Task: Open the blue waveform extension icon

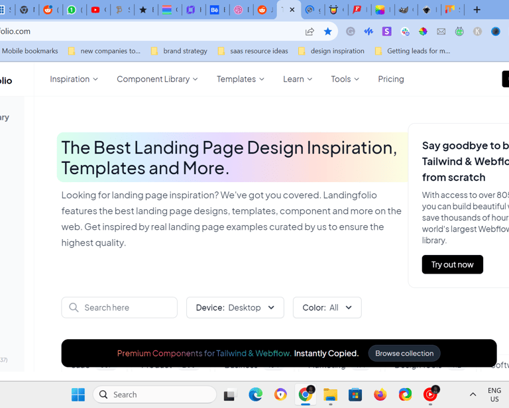Action: [368, 31]
